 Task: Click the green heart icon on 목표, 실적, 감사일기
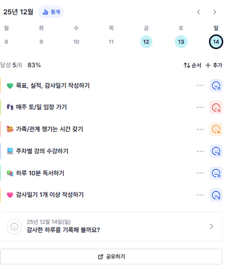(10, 86)
